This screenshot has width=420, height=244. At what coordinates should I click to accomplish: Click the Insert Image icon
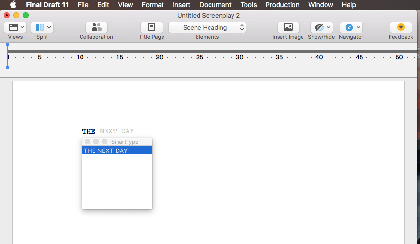tap(288, 27)
